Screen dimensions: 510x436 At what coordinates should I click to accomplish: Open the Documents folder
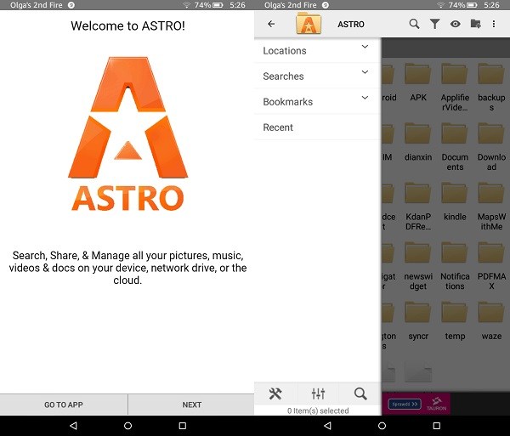point(455,147)
